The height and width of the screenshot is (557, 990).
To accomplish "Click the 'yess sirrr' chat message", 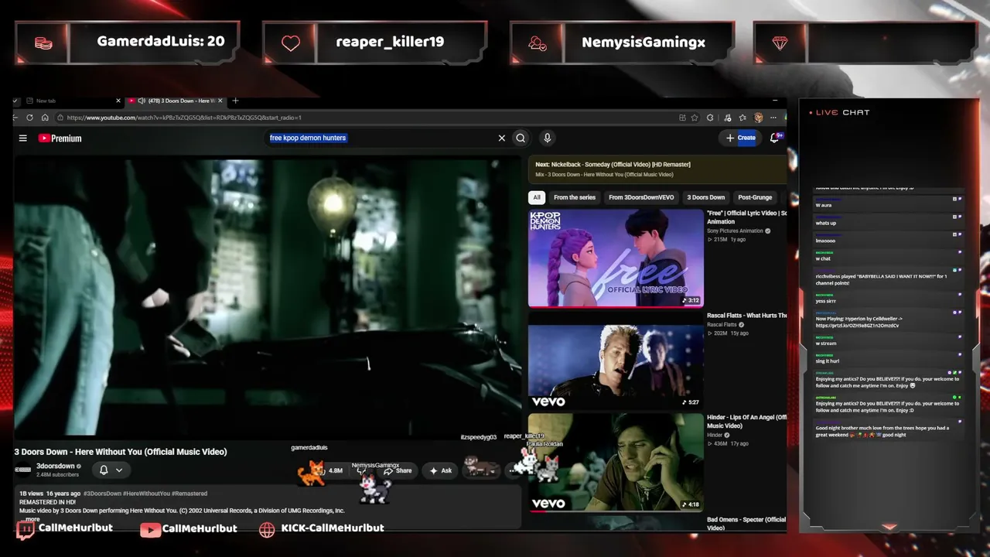I will pyautogui.click(x=825, y=301).
